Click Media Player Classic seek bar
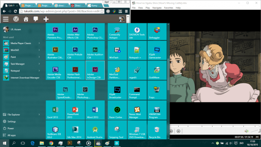This screenshot has height=147, width=261. [x=215, y=126]
